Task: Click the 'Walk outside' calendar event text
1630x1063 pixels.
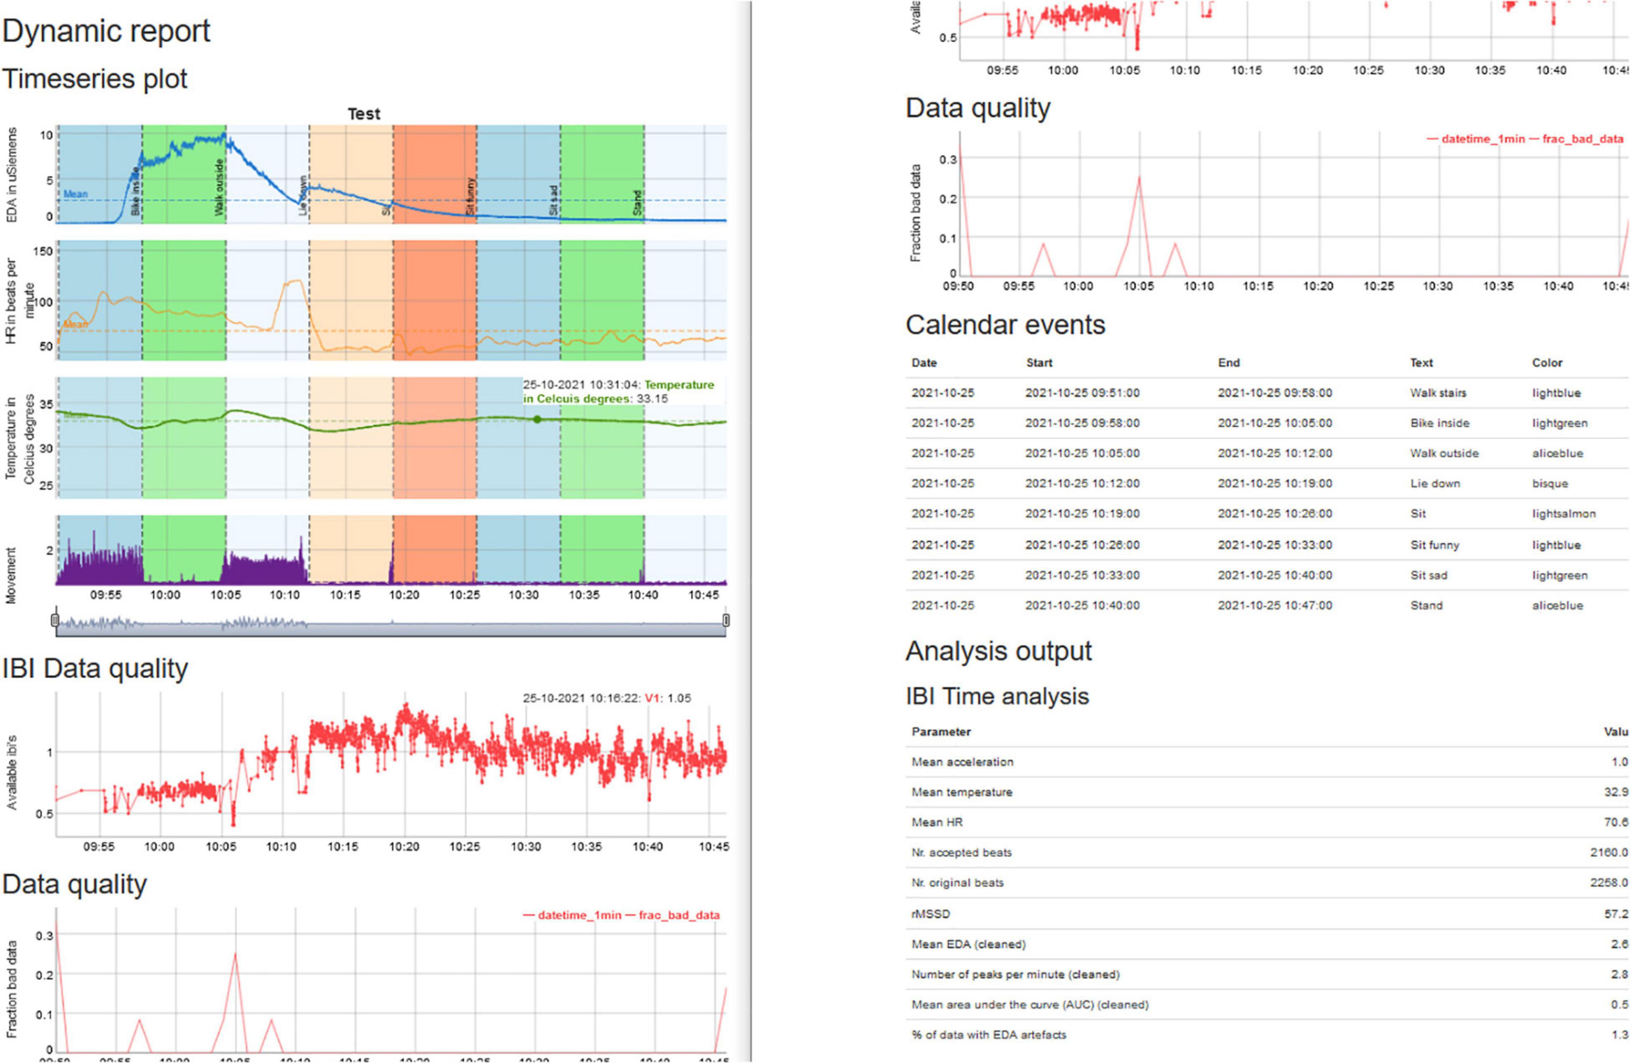Action: pyautogui.click(x=1444, y=453)
